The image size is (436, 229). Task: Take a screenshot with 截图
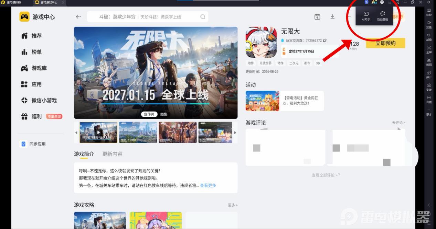pyautogui.click(x=429, y=62)
